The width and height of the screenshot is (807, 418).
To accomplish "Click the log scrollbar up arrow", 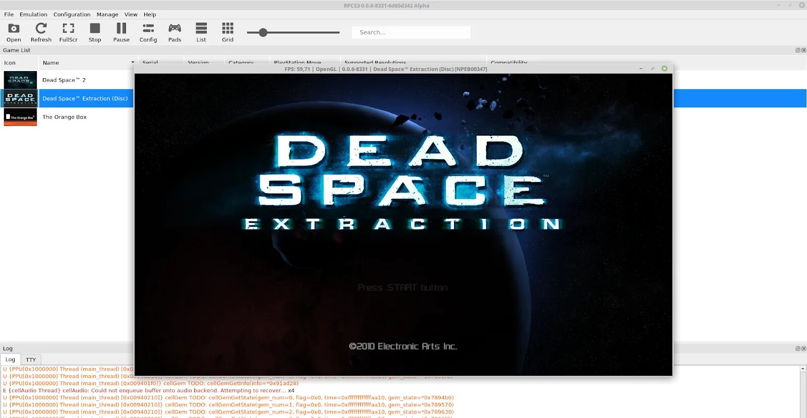I will (802, 369).
